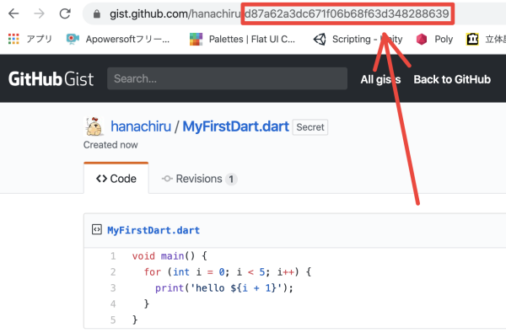Screen dimensions: 506x333
Task: Open hanachiru profile link
Action: point(141,126)
